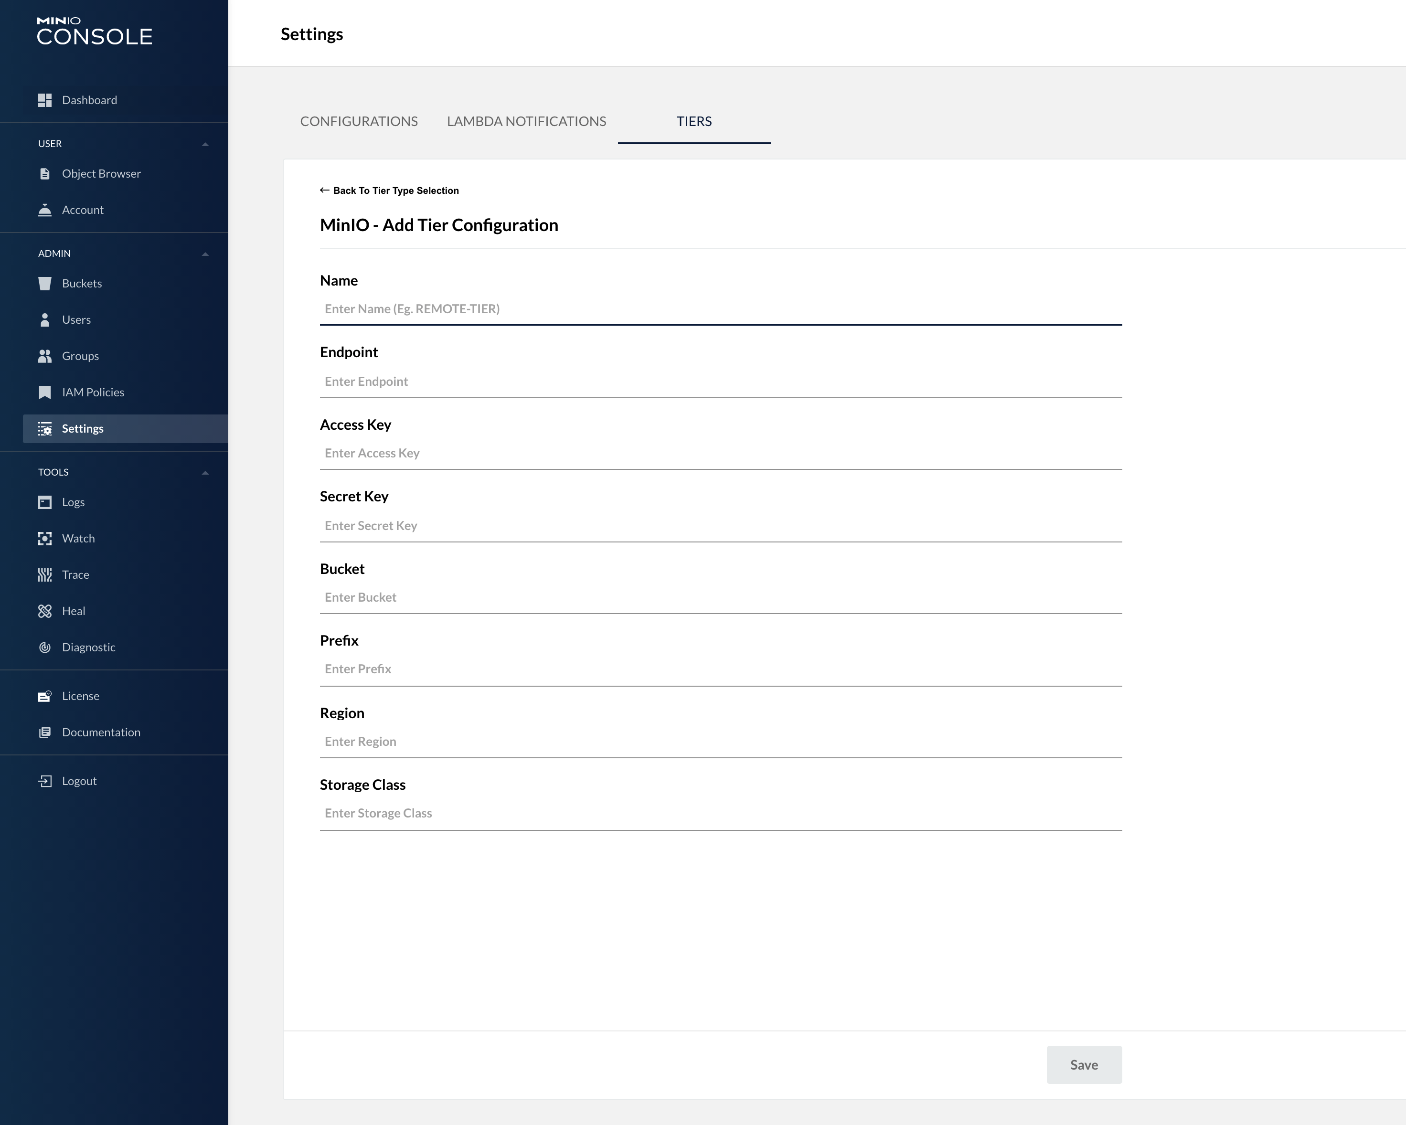
Task: Click the License card icon
Action: tap(44, 696)
